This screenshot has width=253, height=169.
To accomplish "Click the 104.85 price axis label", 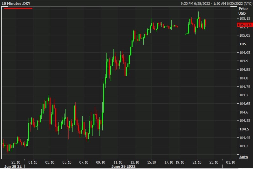I will [245, 70].
